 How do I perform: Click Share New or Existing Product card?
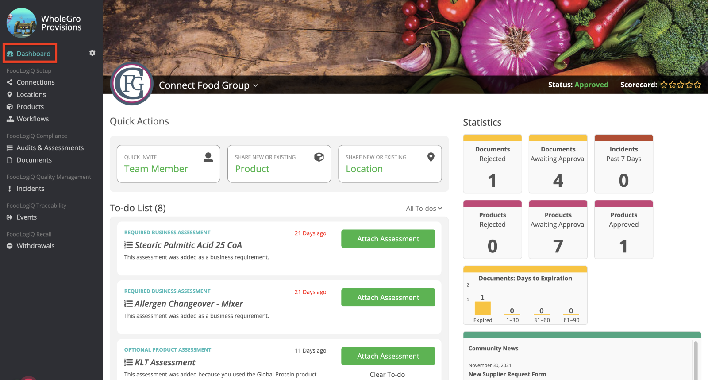click(x=279, y=164)
